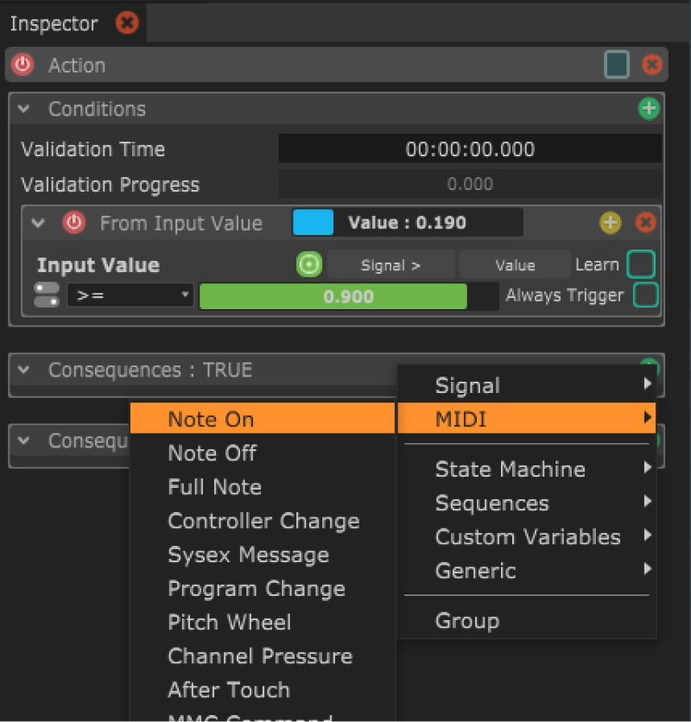This screenshot has width=691, height=722.
Task: Click the yellow plus icon on condition
Action: click(x=611, y=223)
